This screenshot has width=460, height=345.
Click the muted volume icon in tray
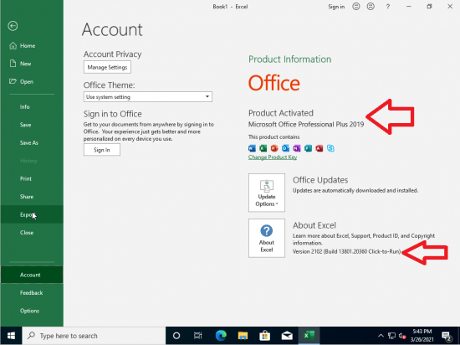click(x=402, y=336)
